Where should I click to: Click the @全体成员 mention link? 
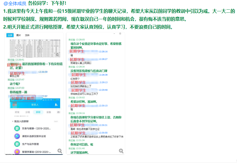pos(15,3)
